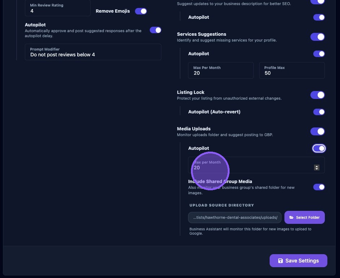This screenshot has width=340, height=278.
Task: Click 'Identify and suggest missing services' description
Action: coord(227,40)
